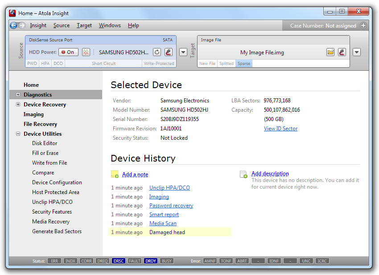The image size is (379, 275).
Task: Click the forward navigation arrow
Action: coord(22,25)
